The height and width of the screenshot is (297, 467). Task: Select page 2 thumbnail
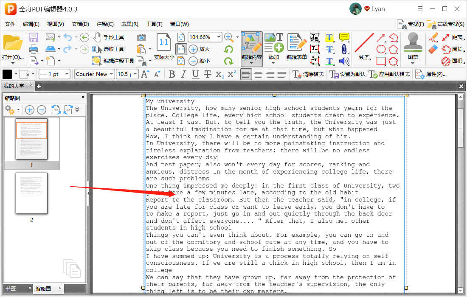click(31, 193)
